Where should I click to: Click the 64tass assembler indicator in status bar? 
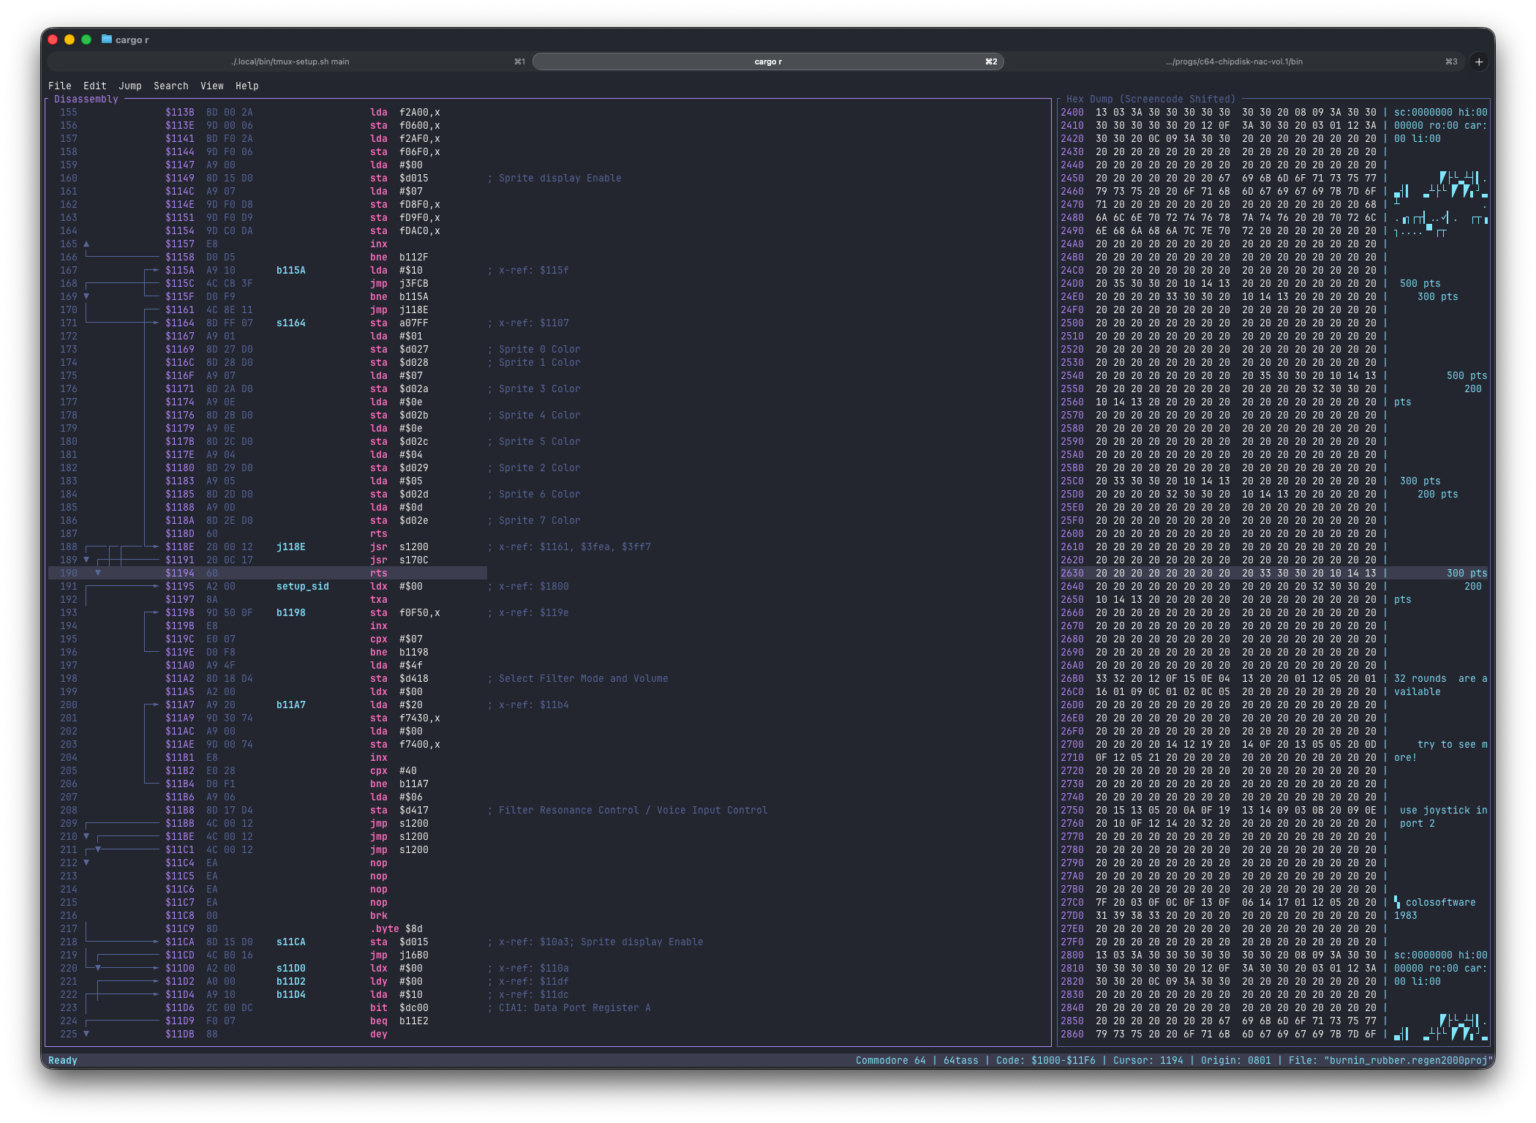tap(960, 1059)
